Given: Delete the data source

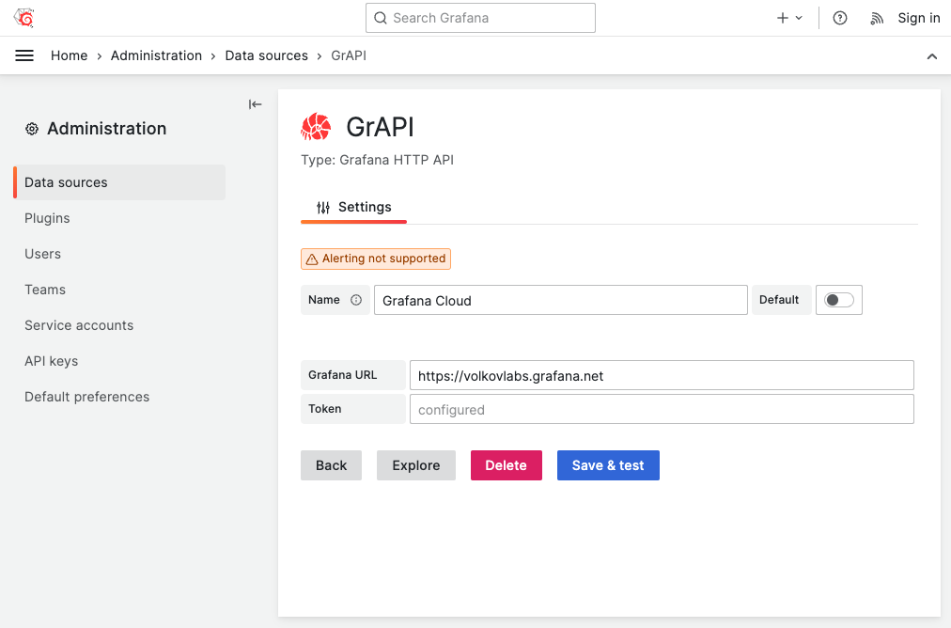Looking at the screenshot, I should 507,465.
